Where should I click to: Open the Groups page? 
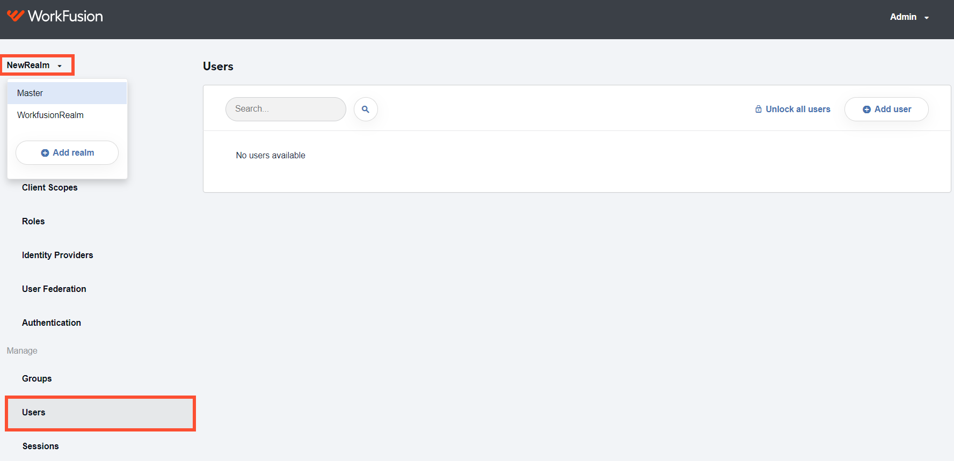coord(37,378)
